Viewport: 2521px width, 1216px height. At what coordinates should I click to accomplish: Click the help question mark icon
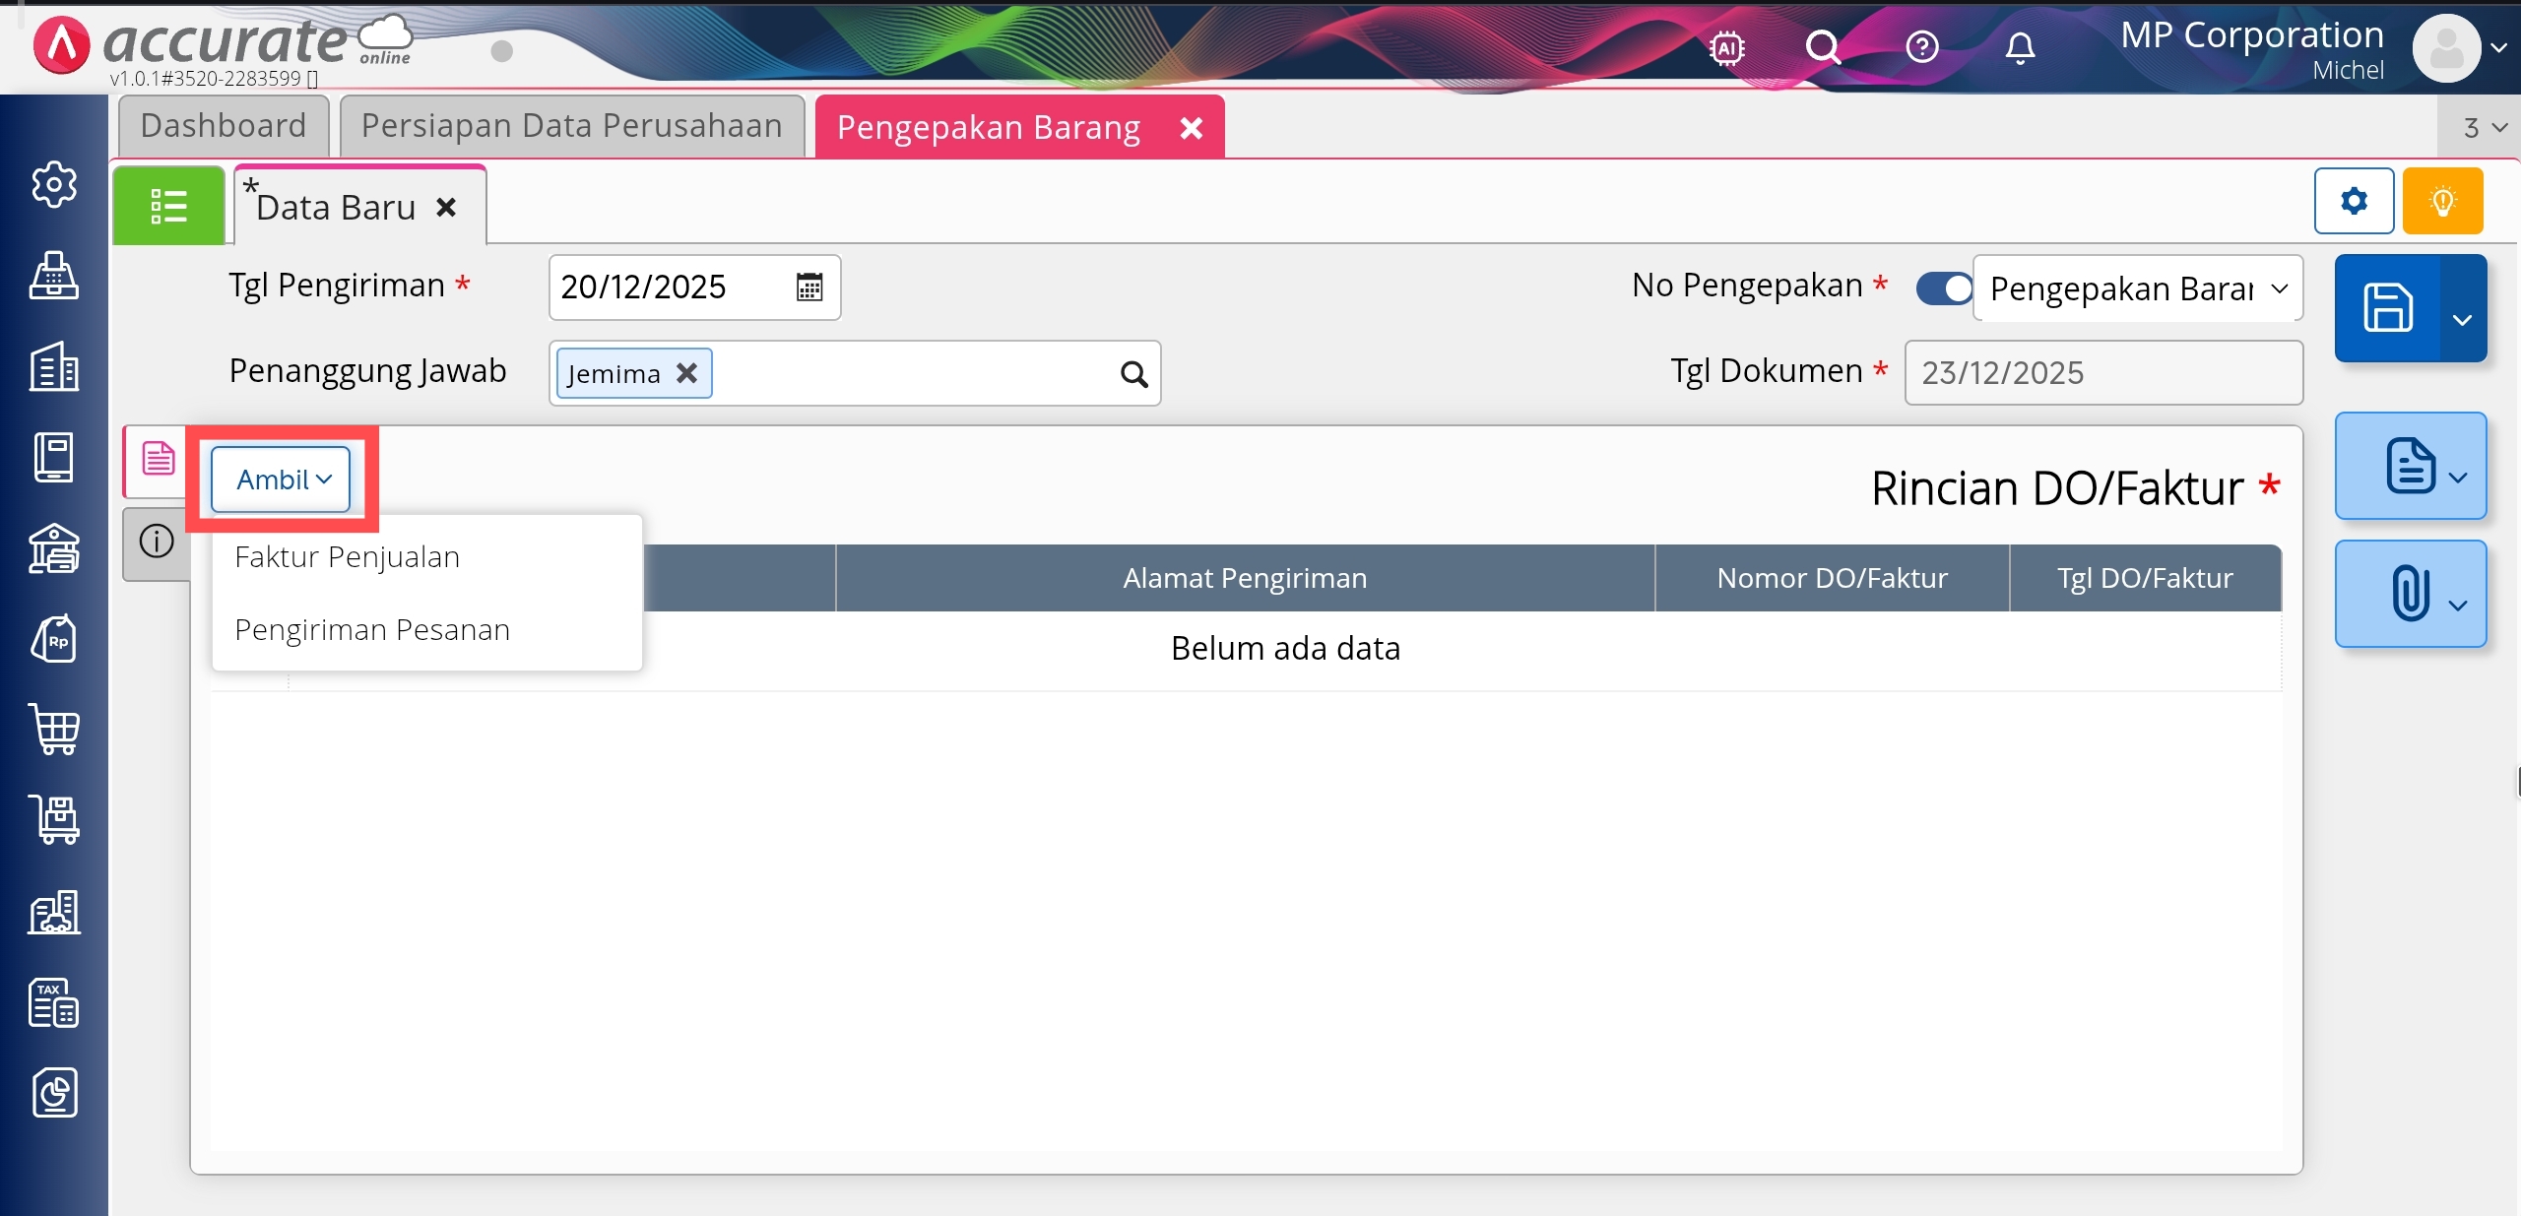click(x=1921, y=47)
